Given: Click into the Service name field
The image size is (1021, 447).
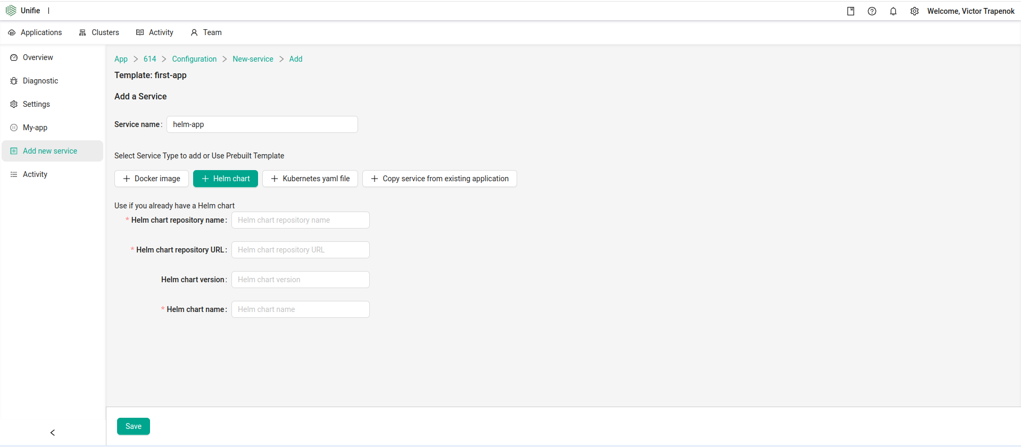Looking at the screenshot, I should (x=262, y=124).
